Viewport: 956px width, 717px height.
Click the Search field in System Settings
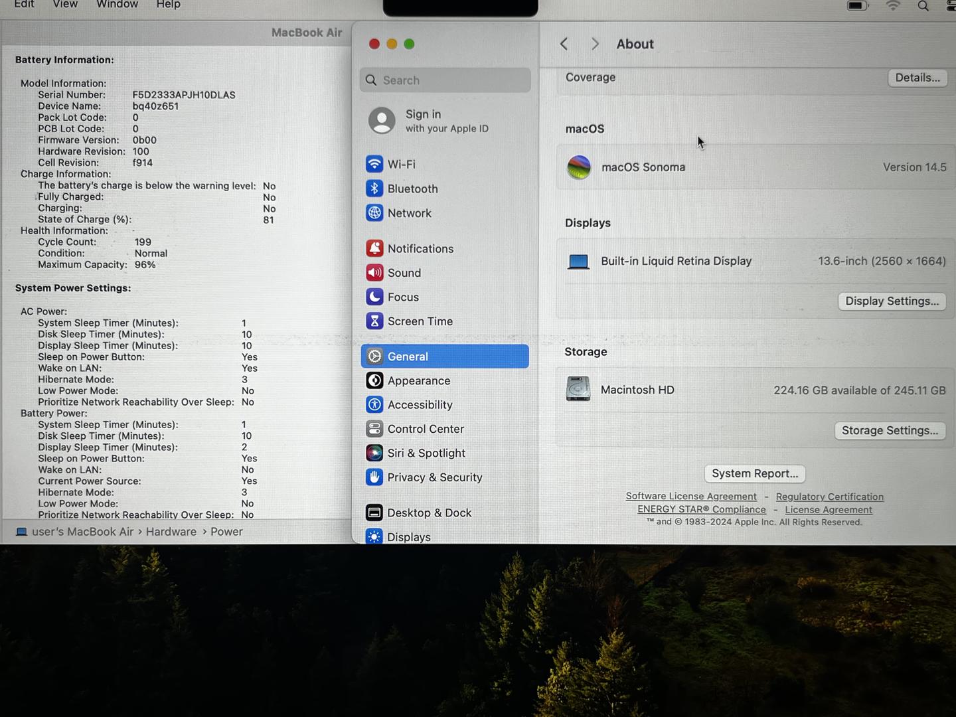tap(445, 80)
